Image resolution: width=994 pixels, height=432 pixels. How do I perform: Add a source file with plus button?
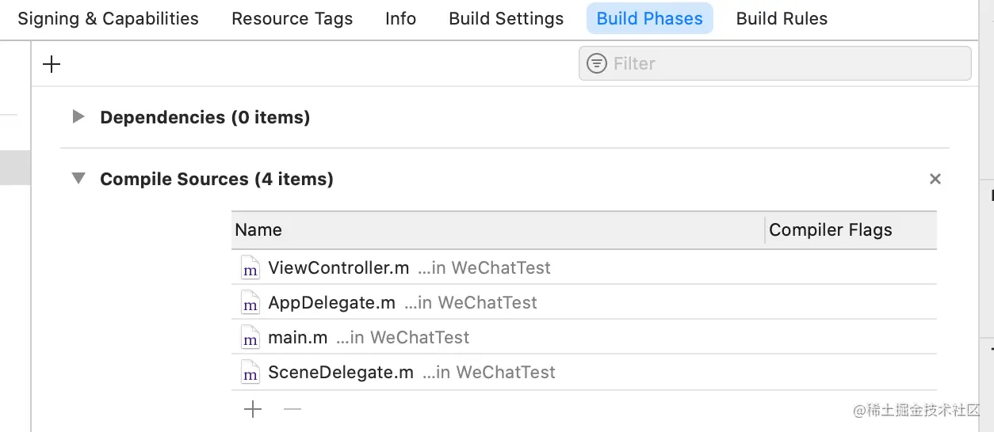[253, 409]
